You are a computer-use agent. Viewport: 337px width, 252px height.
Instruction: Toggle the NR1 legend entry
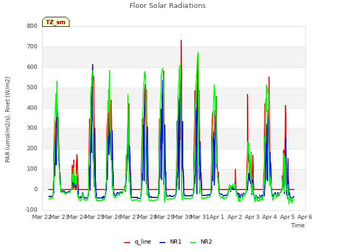click(171, 241)
